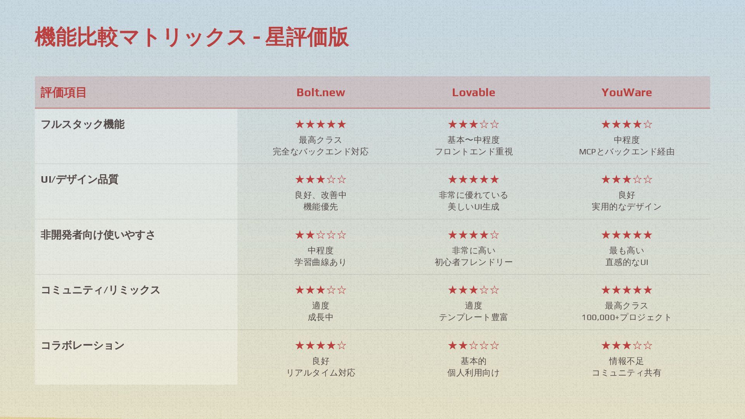Click Bolt.new four-star rating for コラボレーション
This screenshot has height=419, width=745.
point(321,345)
